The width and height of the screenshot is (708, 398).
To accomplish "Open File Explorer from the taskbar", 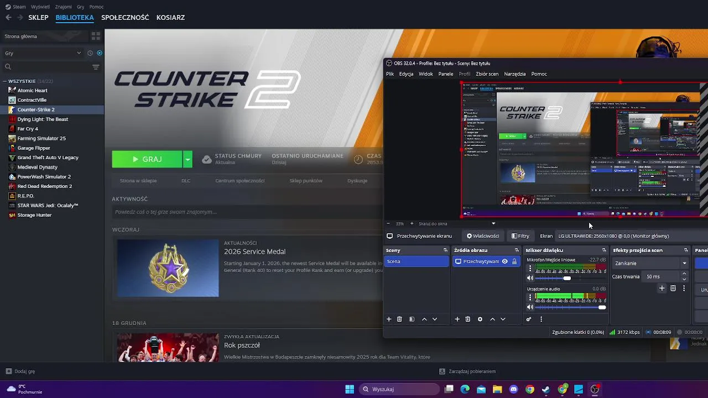I will click(497, 389).
